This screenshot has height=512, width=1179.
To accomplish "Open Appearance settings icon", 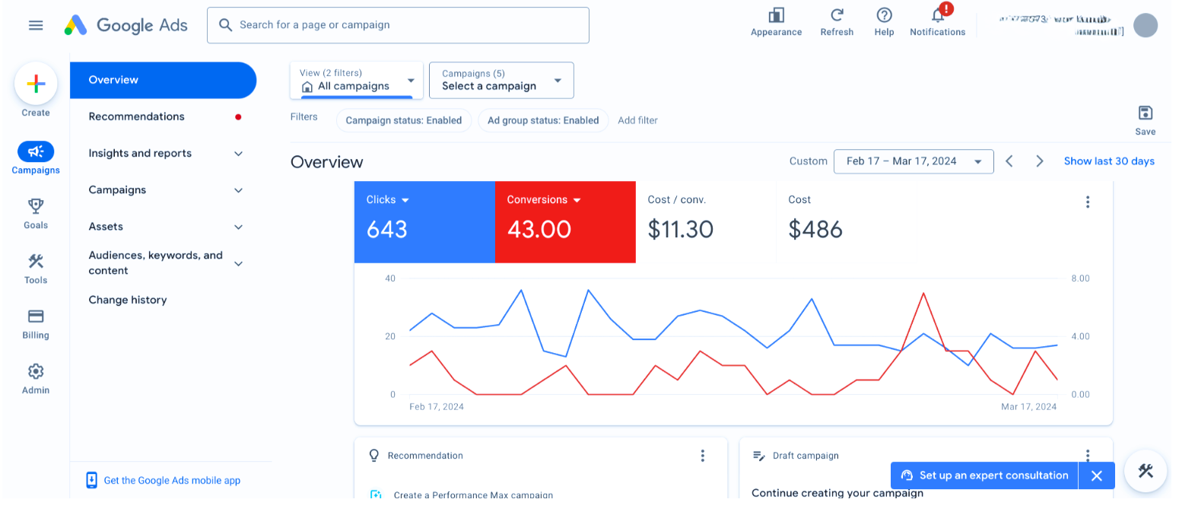I will click(776, 16).
